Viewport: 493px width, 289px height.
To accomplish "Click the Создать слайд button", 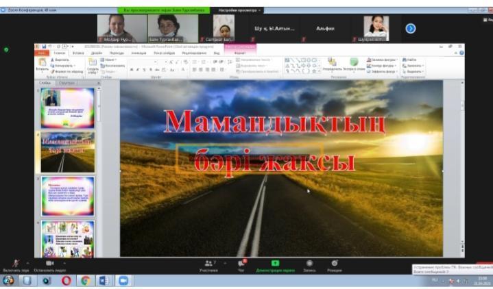I will [x=93, y=65].
